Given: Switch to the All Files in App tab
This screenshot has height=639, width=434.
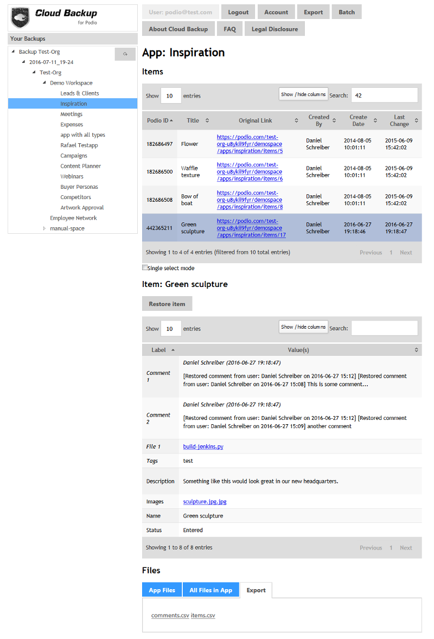Looking at the screenshot, I should coord(210,590).
